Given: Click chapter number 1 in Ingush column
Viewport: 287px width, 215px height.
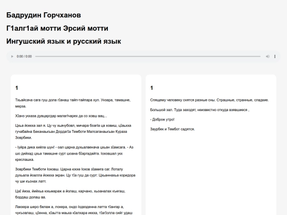Looking at the screenshot, I should point(16,88).
